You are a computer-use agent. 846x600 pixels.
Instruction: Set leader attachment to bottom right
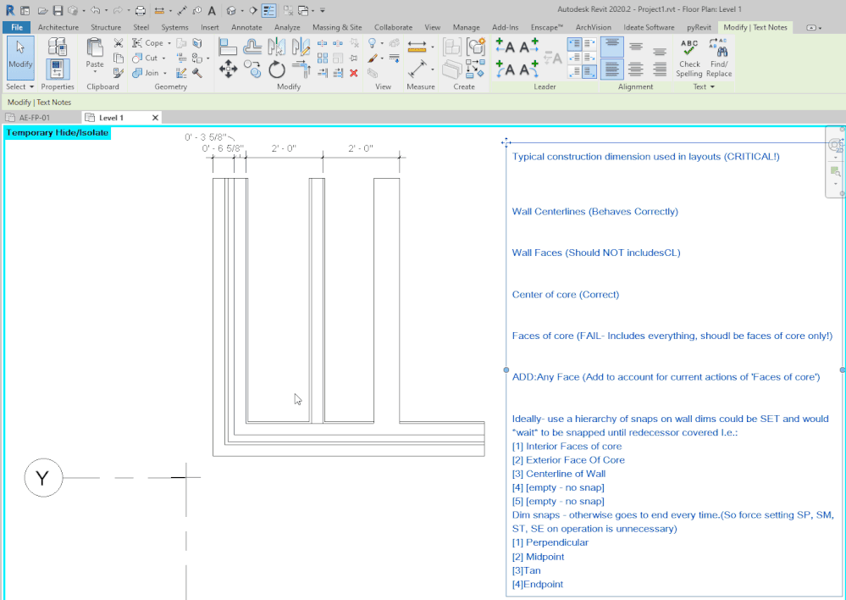[589, 71]
